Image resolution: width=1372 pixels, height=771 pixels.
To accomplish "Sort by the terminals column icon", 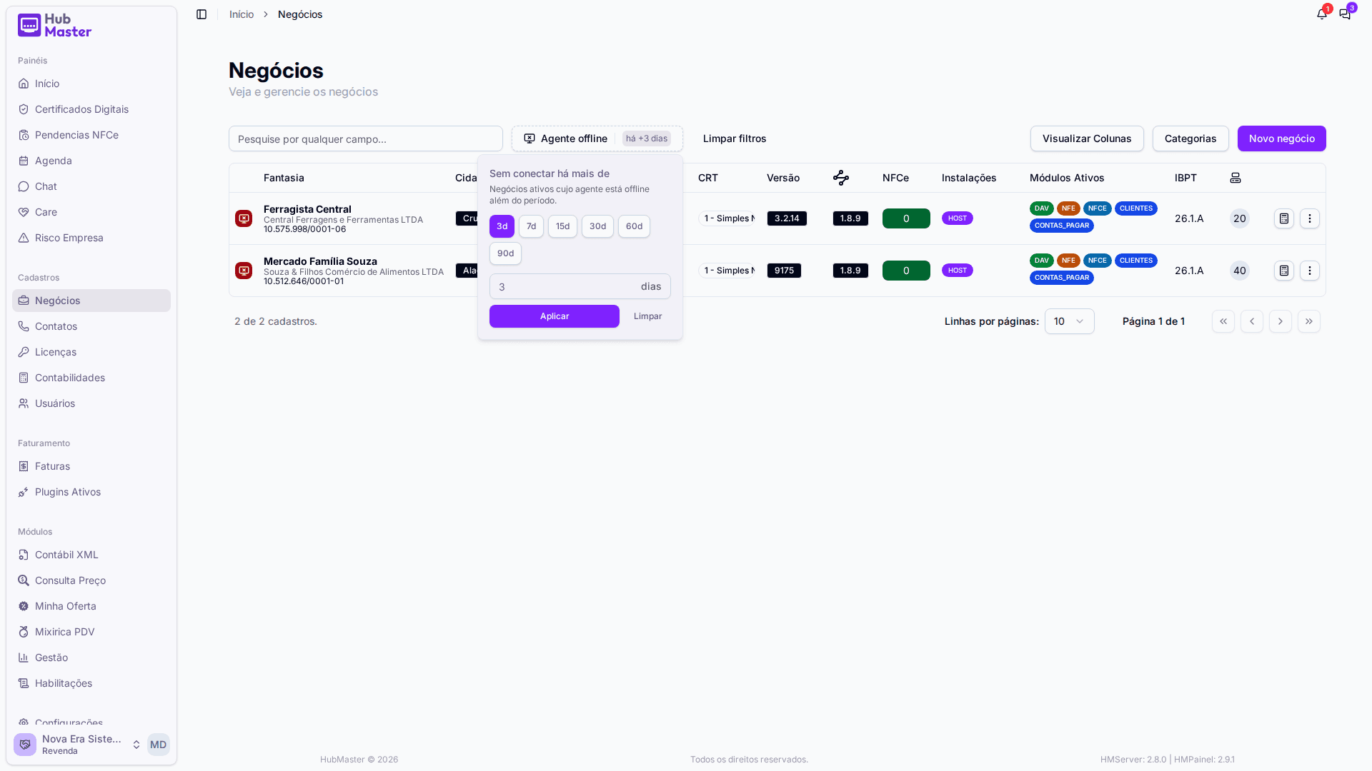I will pyautogui.click(x=1236, y=178).
